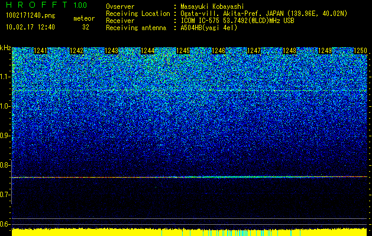The height and width of the screenshot is (236, 372).
Task: Click the 1.1 frequency axis label
Action: [x=5, y=77]
